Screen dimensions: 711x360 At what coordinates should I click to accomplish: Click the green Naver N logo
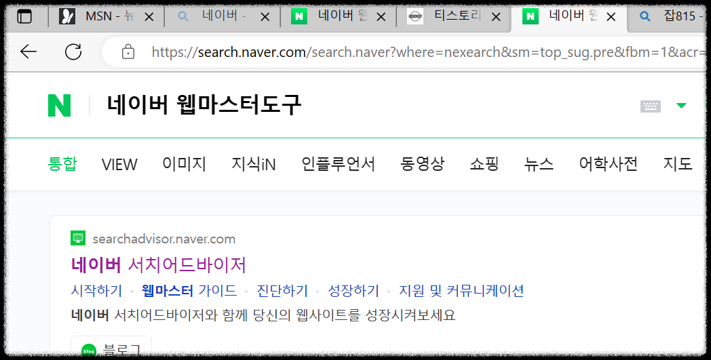pyautogui.click(x=60, y=105)
